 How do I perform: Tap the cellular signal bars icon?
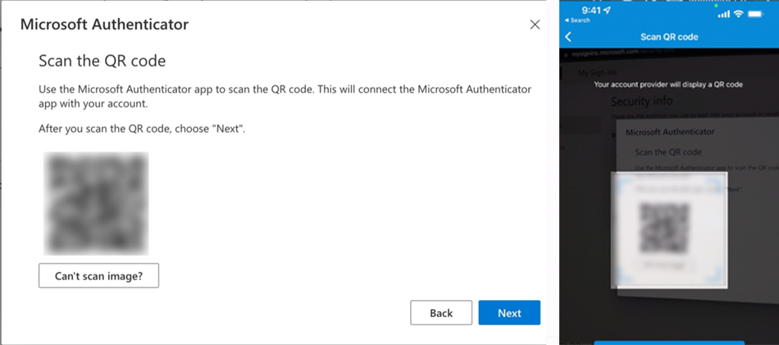click(723, 14)
